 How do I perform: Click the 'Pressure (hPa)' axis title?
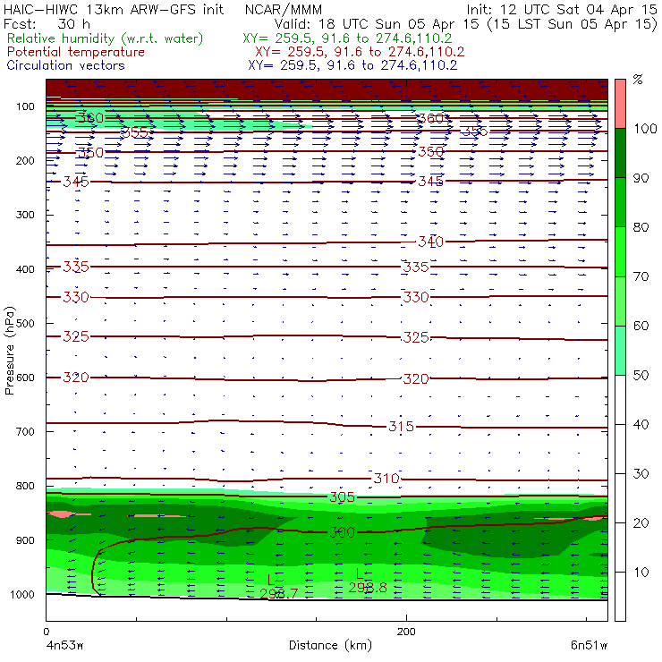tap(9, 351)
